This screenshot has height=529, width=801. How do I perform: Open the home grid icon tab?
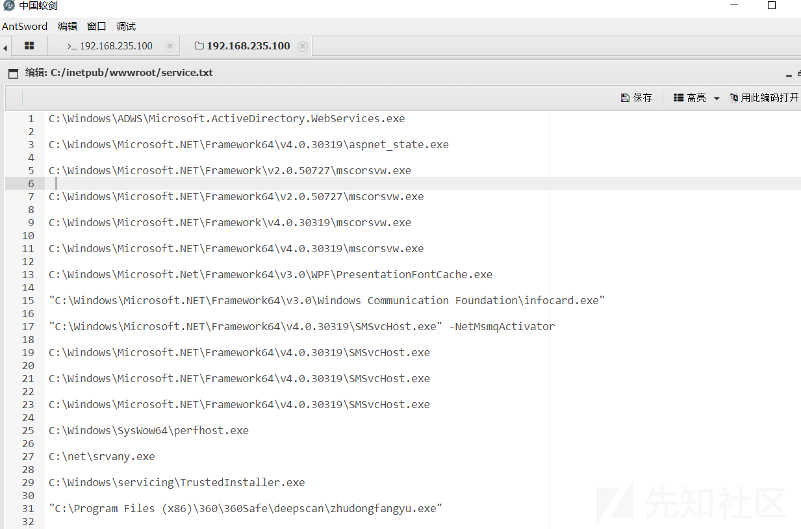(x=29, y=46)
